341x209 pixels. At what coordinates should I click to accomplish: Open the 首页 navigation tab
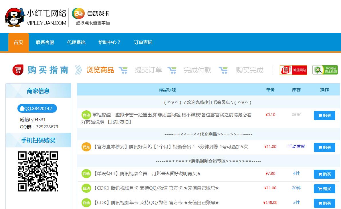(x=19, y=42)
